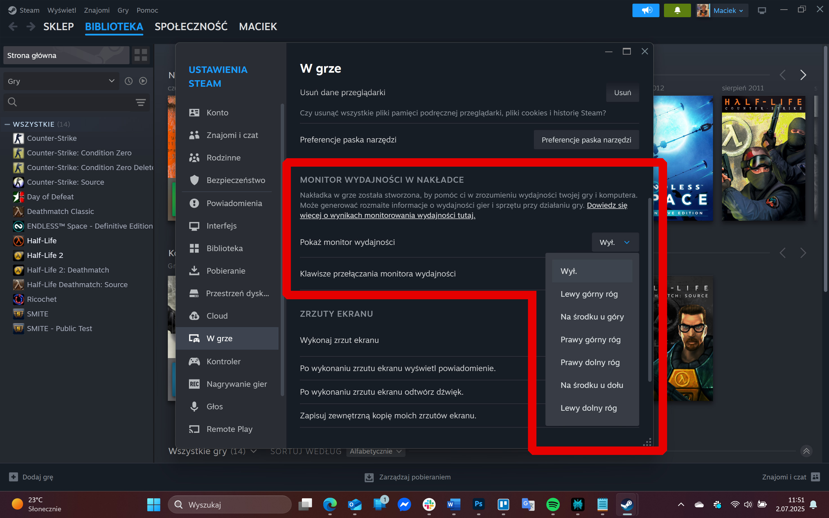Open the Pomoc menu

pyautogui.click(x=147, y=10)
